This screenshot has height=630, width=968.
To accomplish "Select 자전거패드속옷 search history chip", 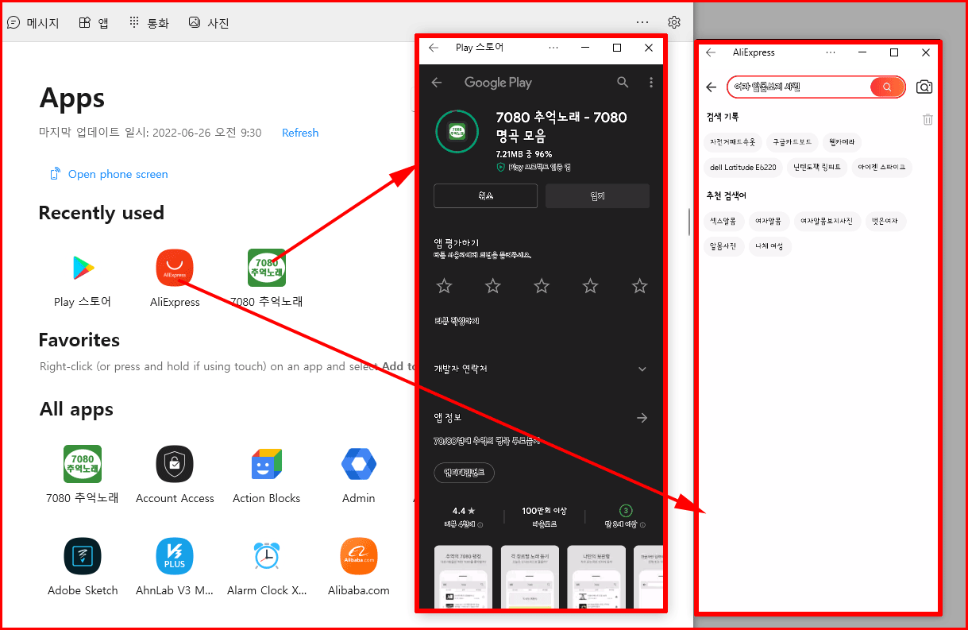I will [733, 142].
